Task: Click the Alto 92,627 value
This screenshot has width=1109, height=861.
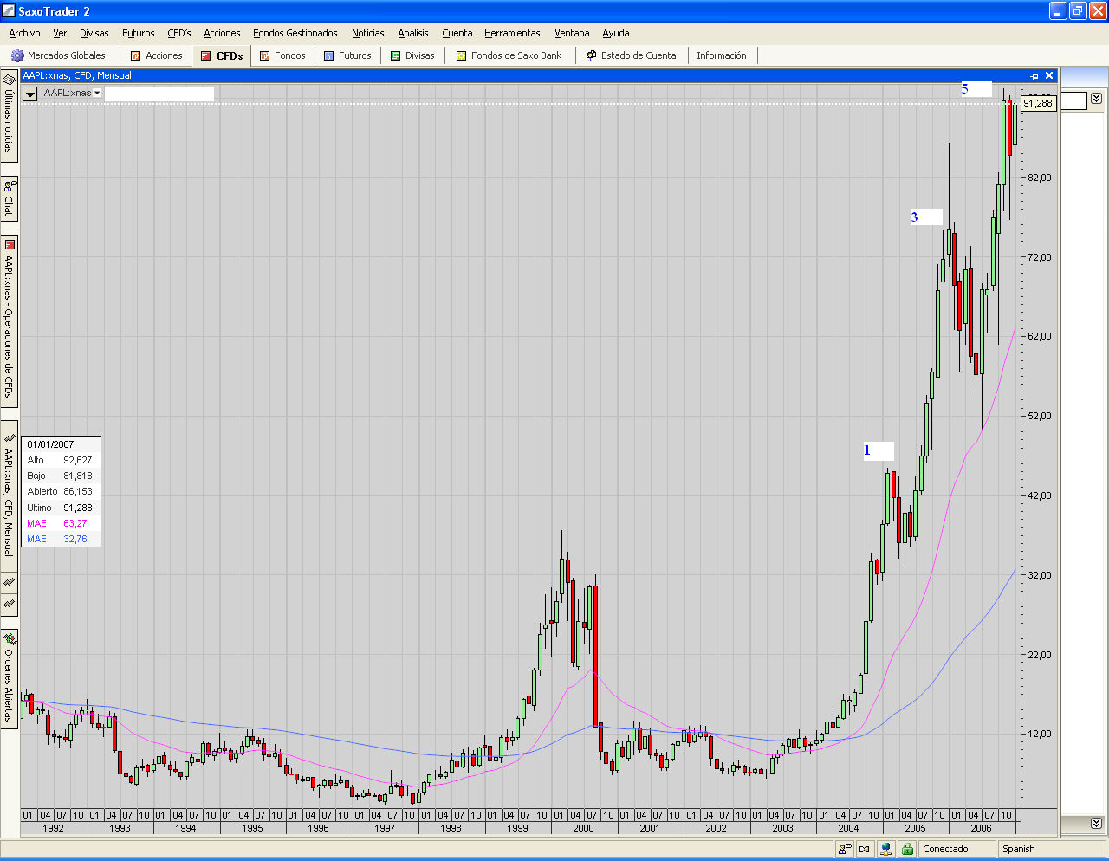Action: 77,460
